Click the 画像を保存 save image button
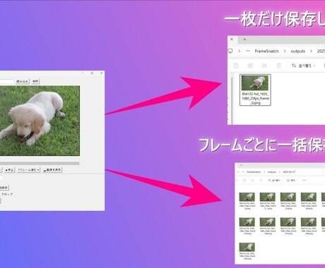The image size is (325, 268). (52, 170)
